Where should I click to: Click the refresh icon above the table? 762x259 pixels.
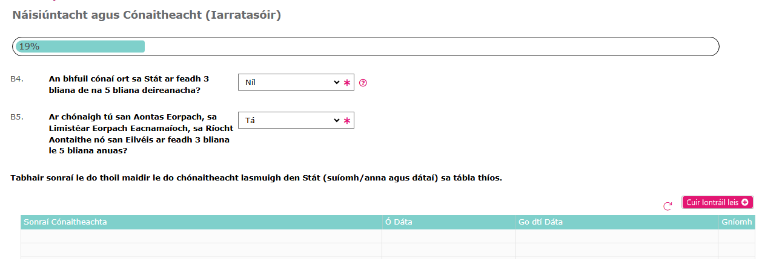click(668, 206)
